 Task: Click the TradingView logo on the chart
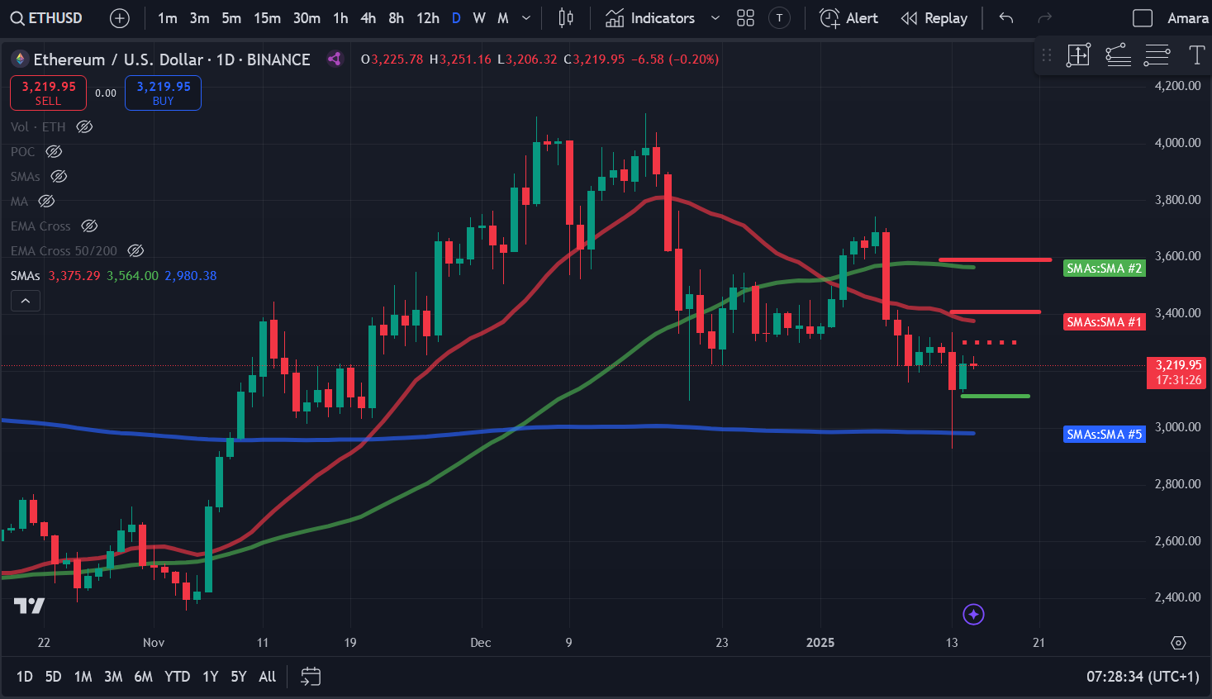point(30,606)
